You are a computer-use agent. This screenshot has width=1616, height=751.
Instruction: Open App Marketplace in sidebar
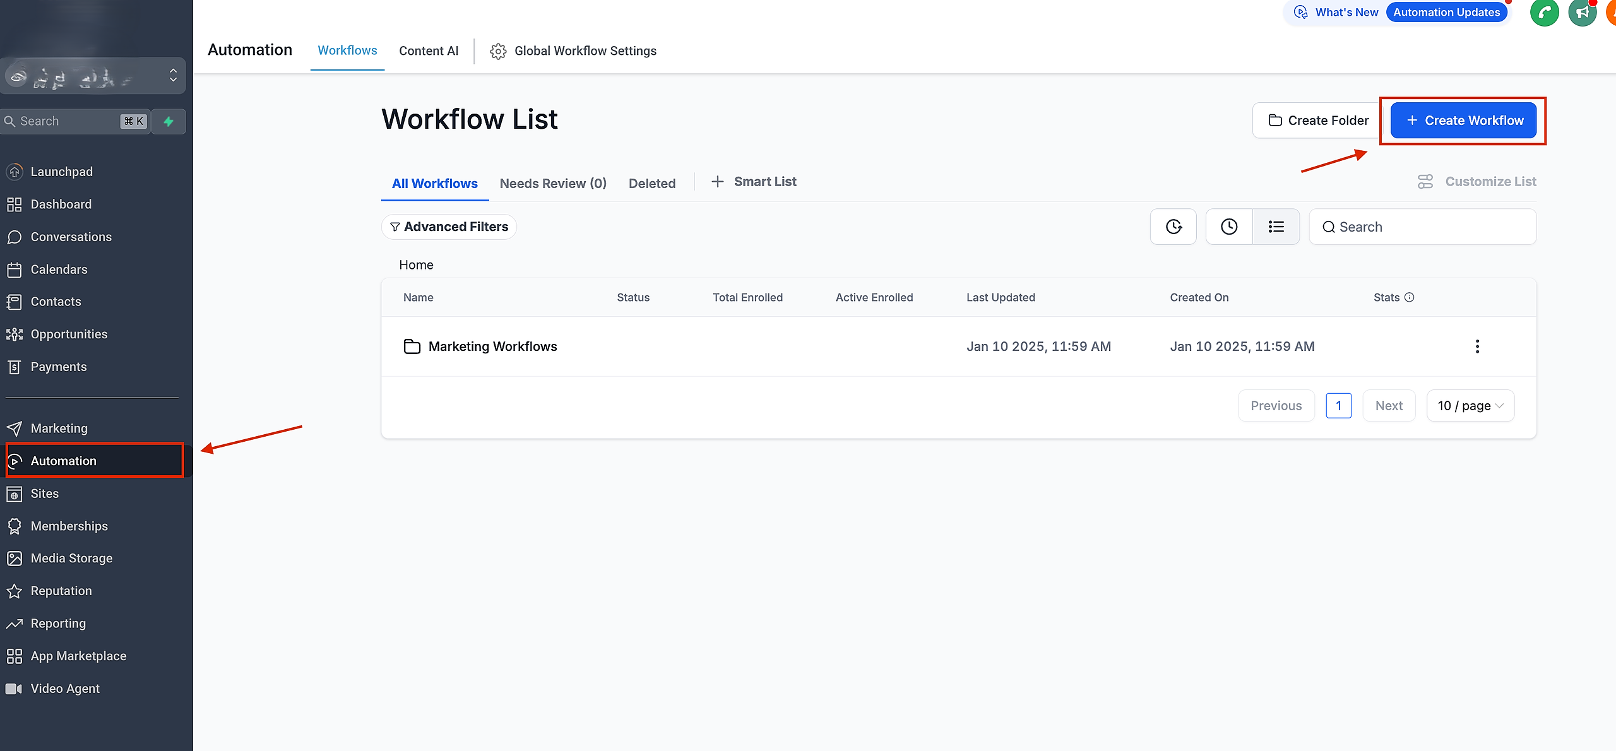tap(78, 656)
